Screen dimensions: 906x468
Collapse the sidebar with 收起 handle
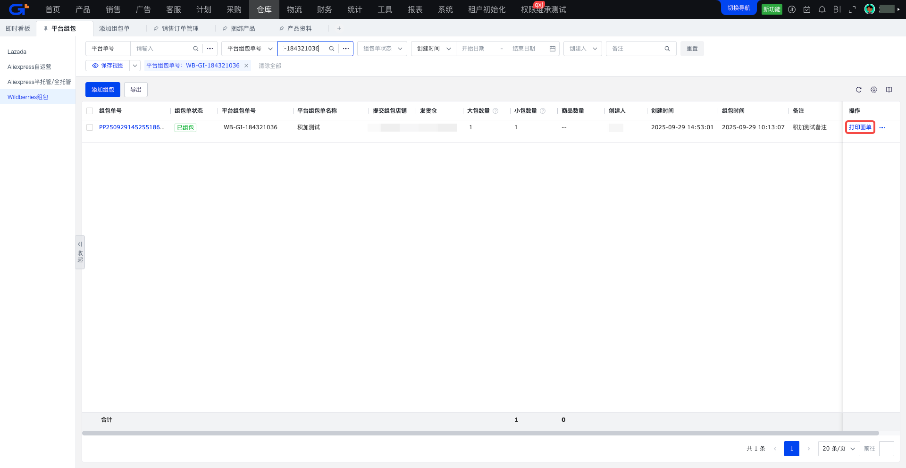(x=80, y=252)
